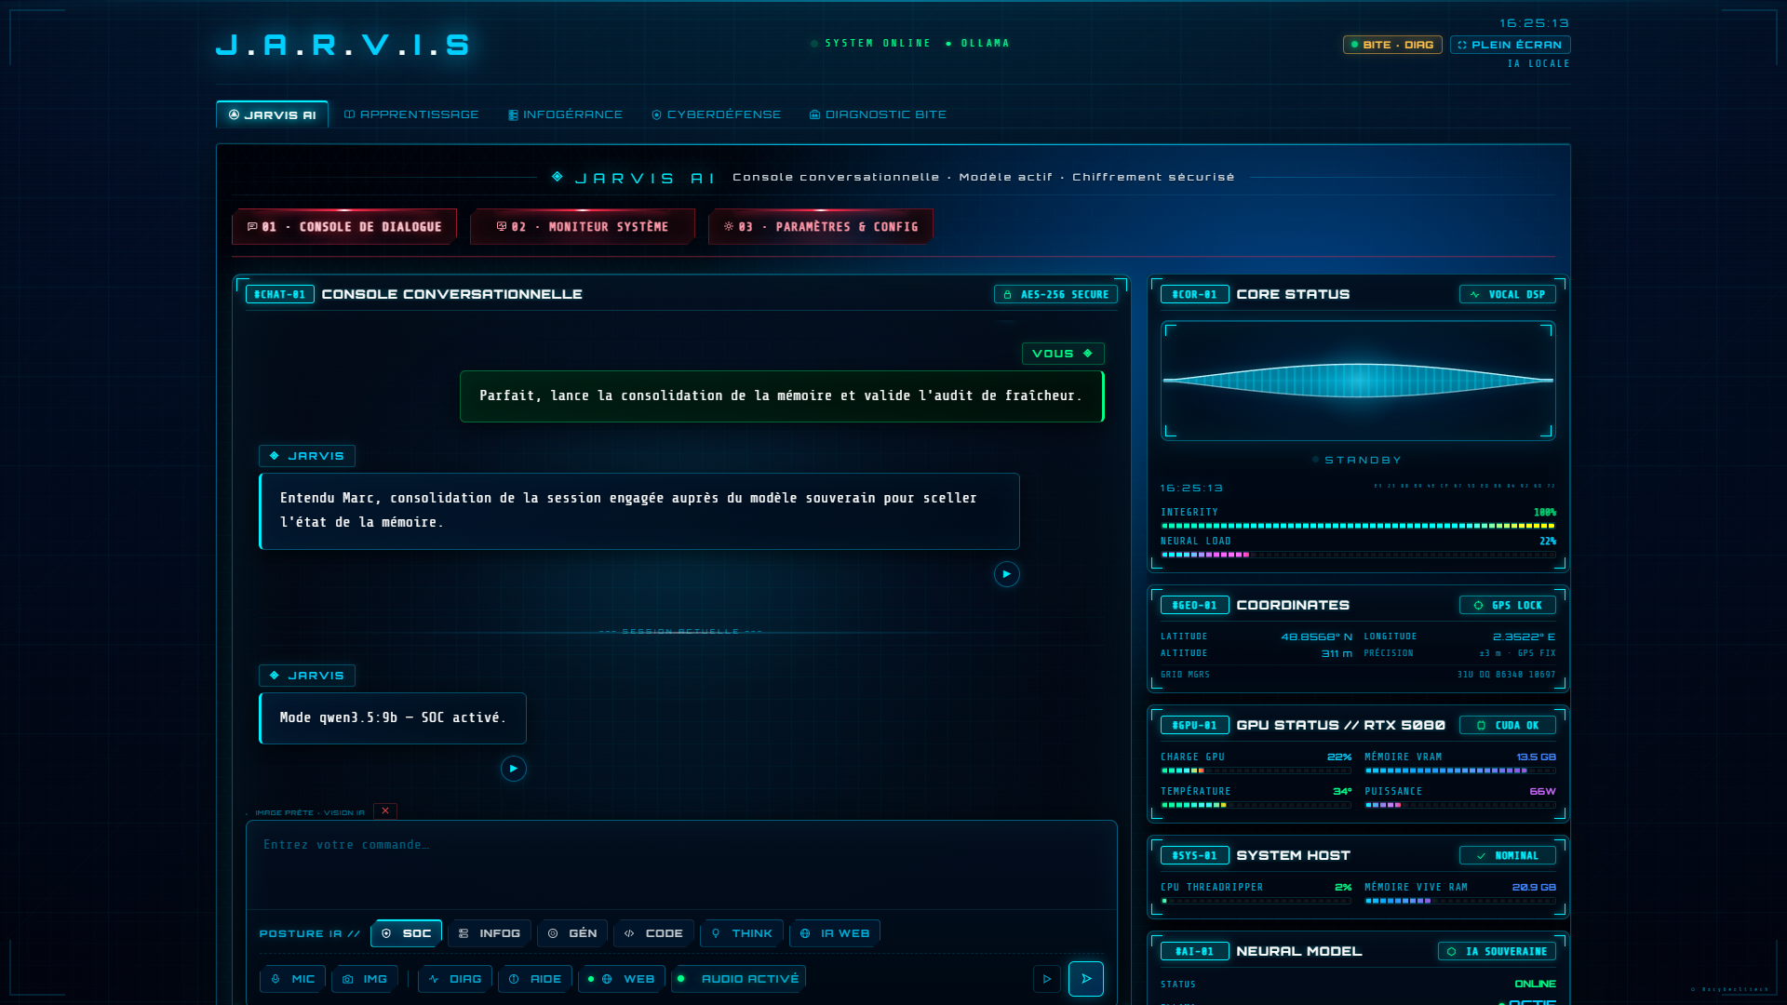Remove the ready image with red X
The height and width of the screenshot is (1005, 1787).
(385, 811)
